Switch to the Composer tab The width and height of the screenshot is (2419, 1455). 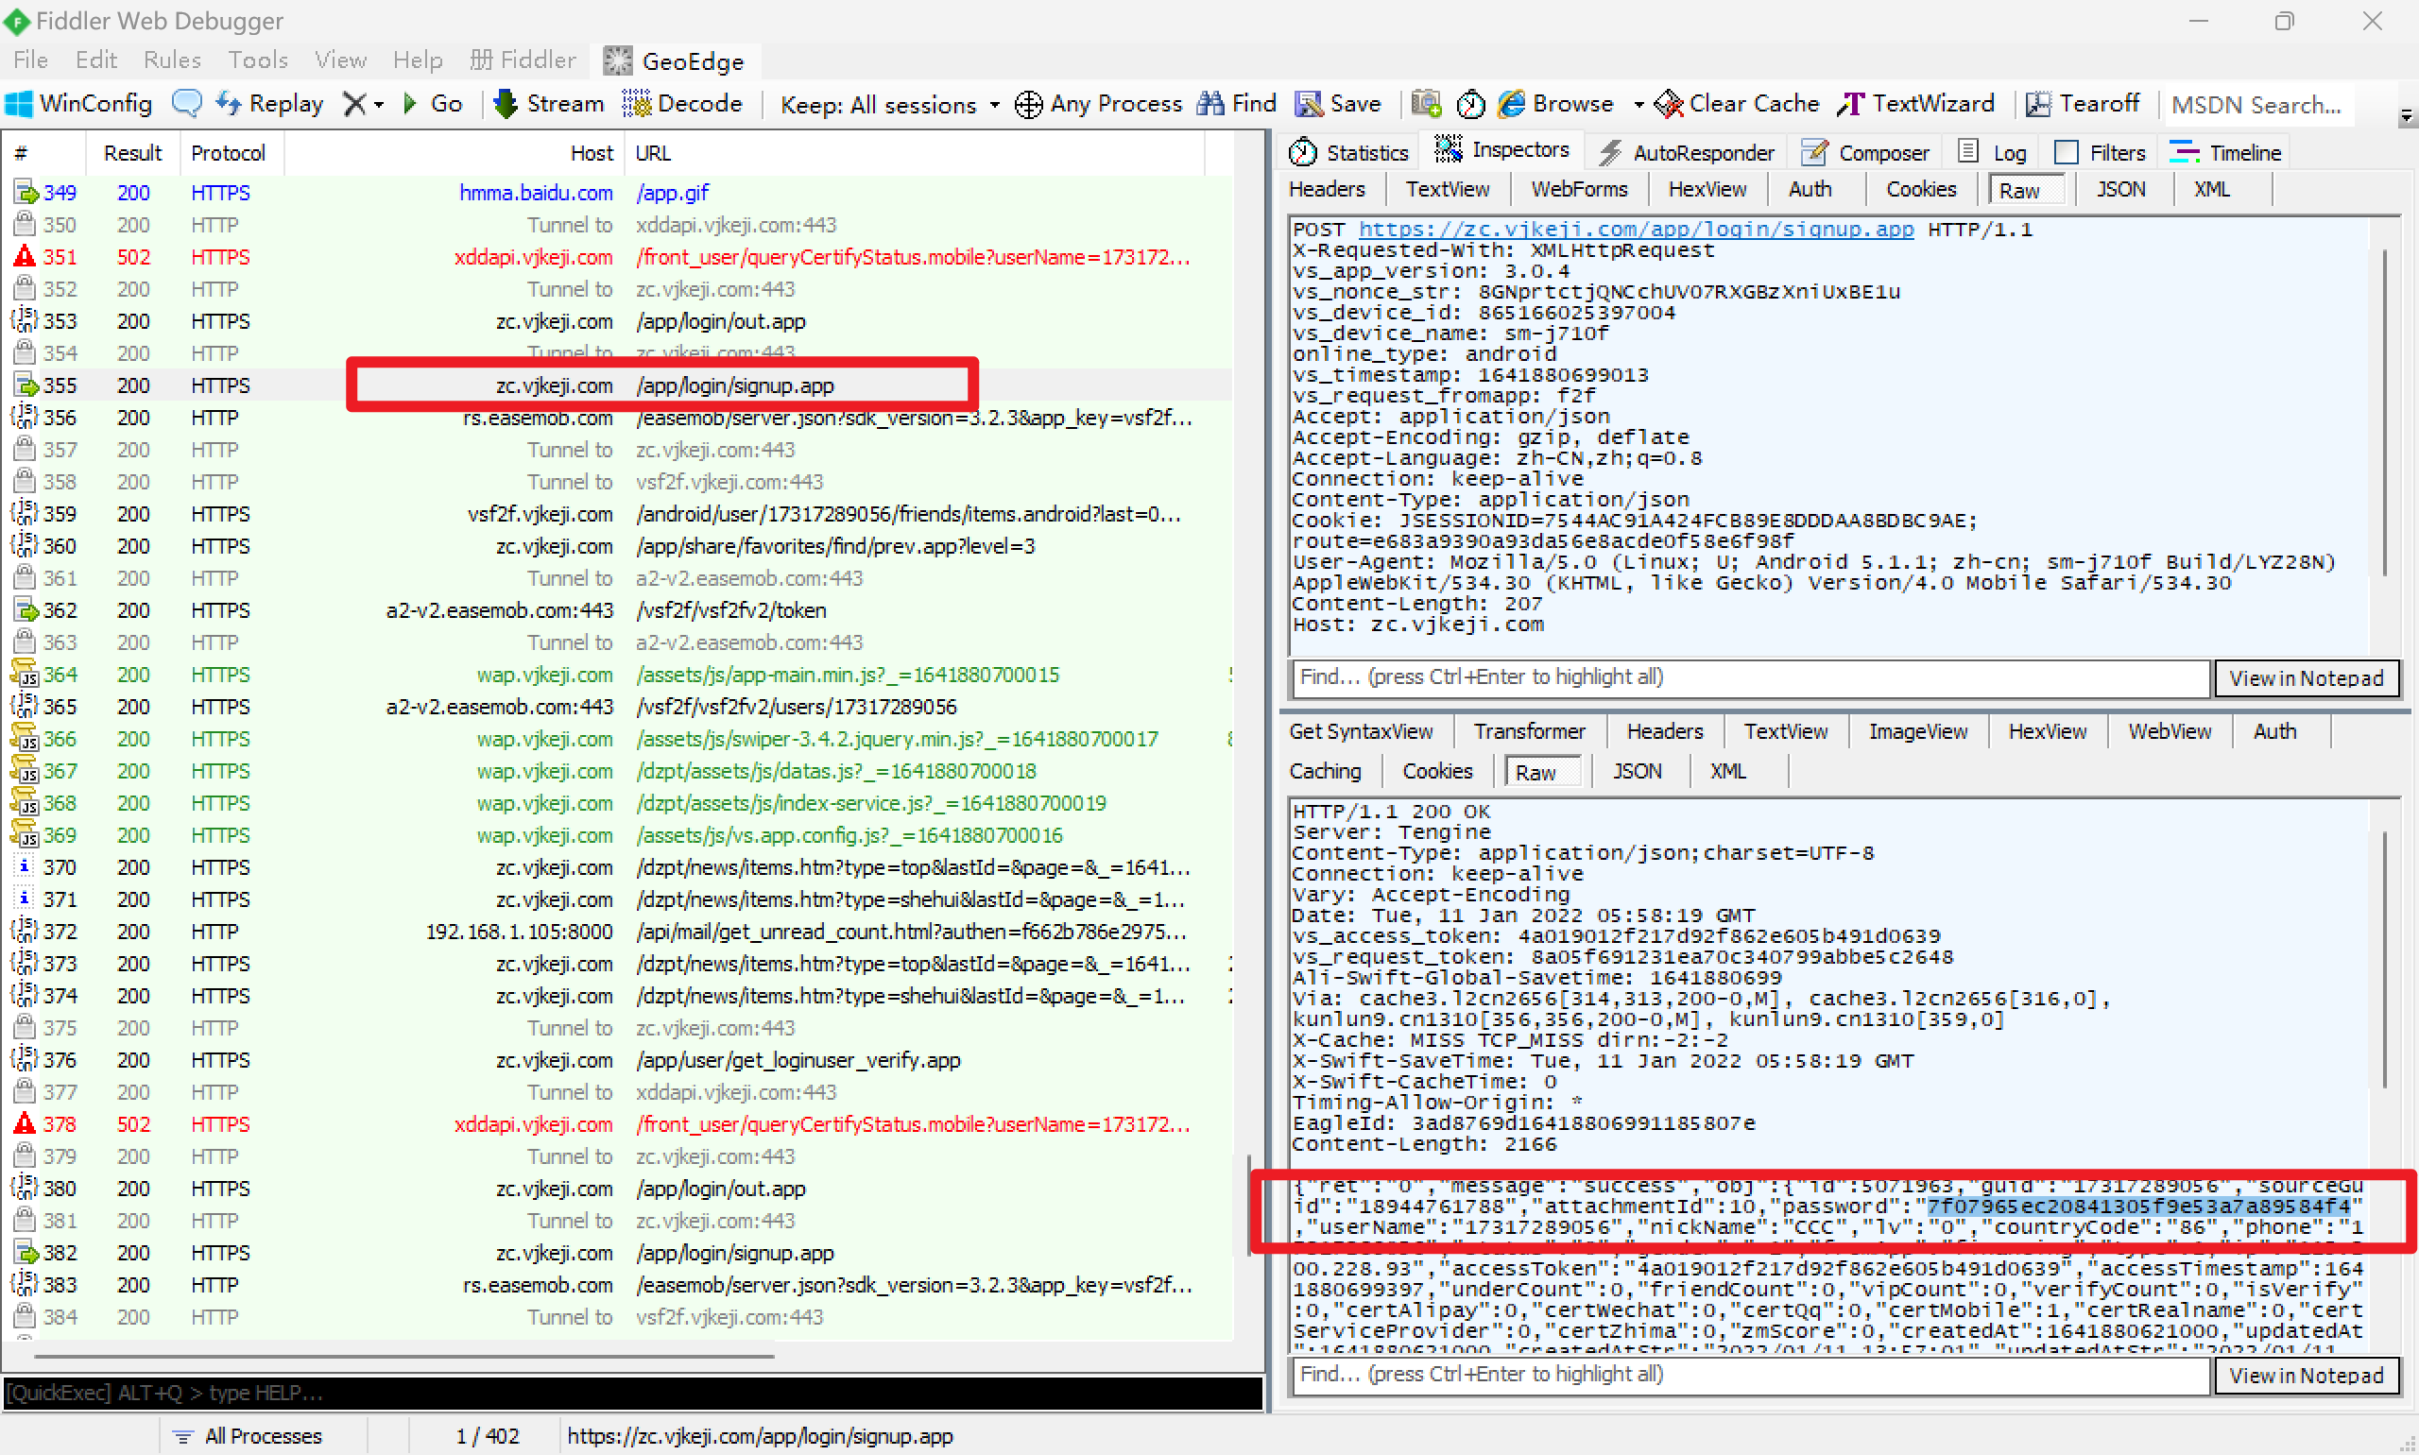(x=1865, y=152)
